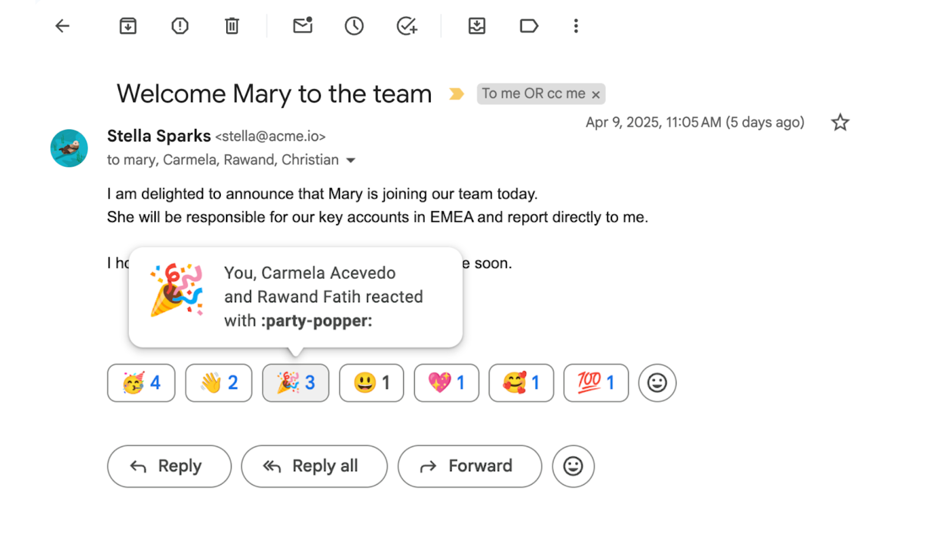
Task: Toggle your partying-face reaction
Action: [x=141, y=383]
